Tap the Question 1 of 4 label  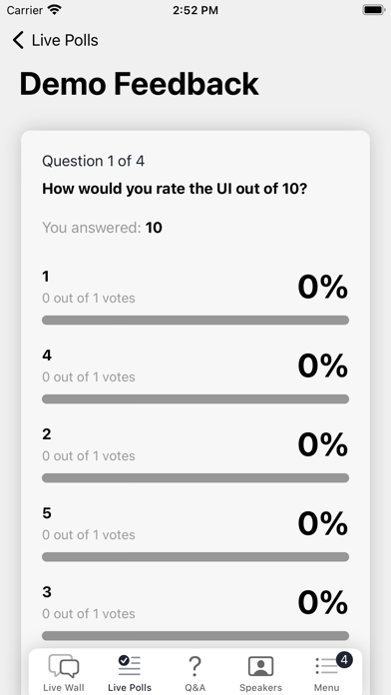94,161
